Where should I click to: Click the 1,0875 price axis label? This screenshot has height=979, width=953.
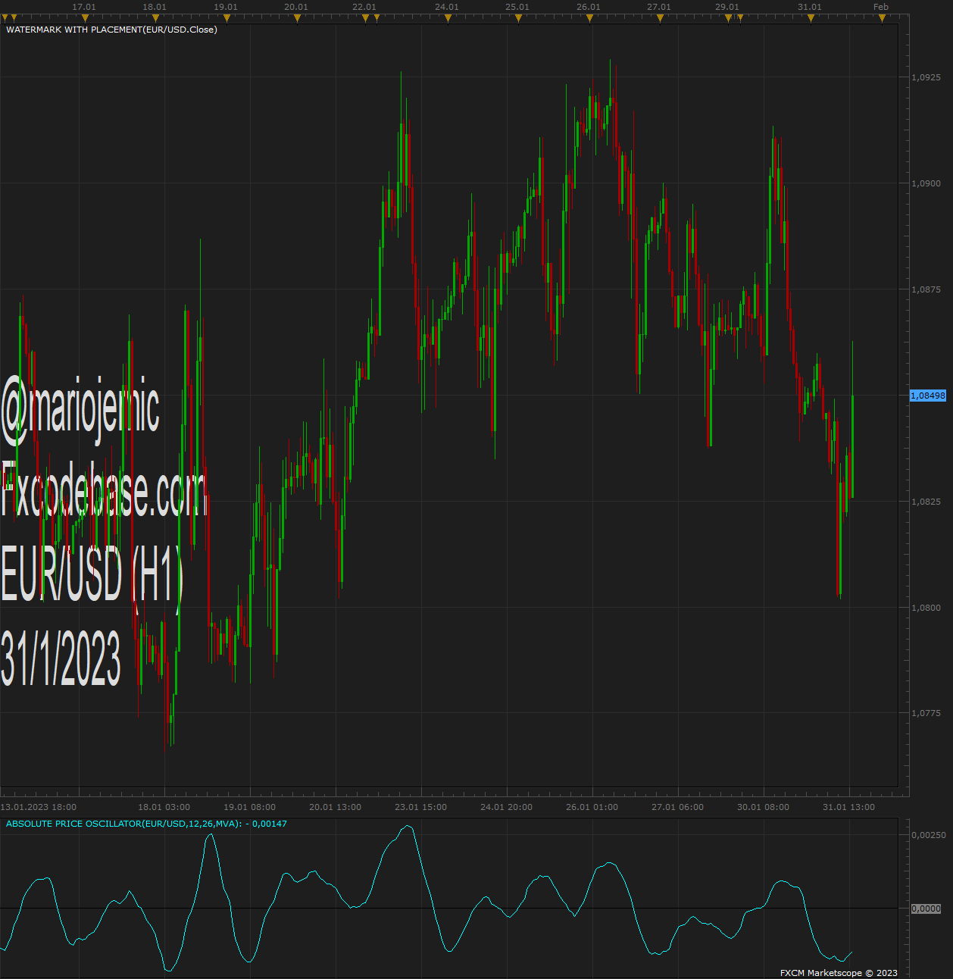tap(926, 289)
